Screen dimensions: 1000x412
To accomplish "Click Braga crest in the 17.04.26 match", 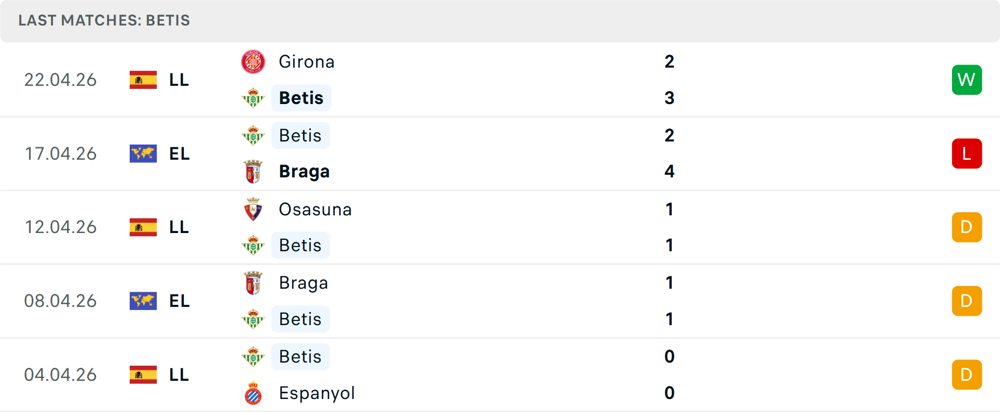I will (253, 172).
